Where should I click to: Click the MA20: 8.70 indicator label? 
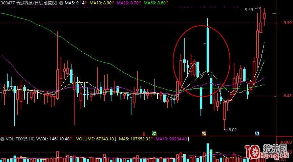pyautogui.click(x=129, y=3)
